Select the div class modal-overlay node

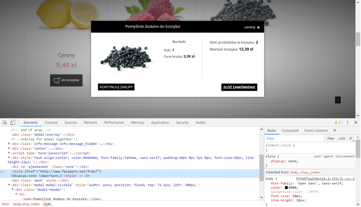43,135
